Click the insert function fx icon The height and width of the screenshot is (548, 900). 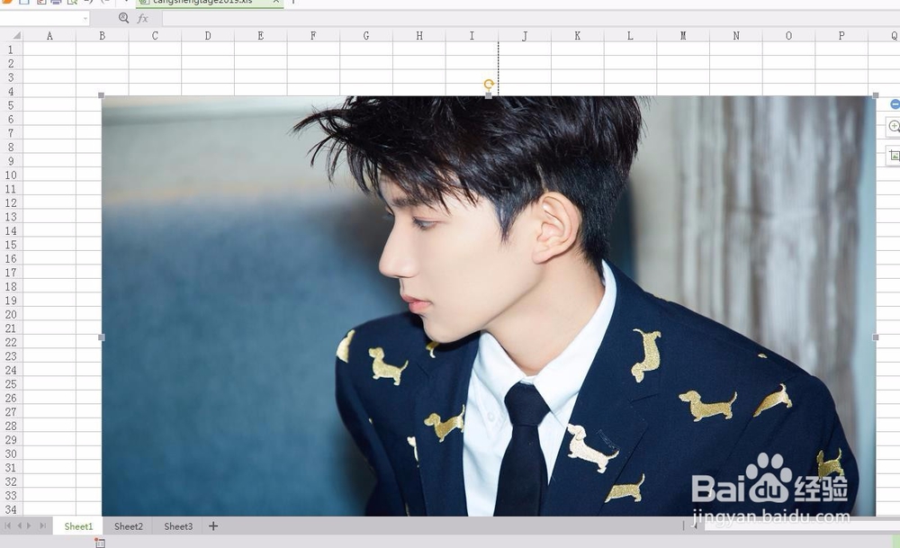(142, 18)
